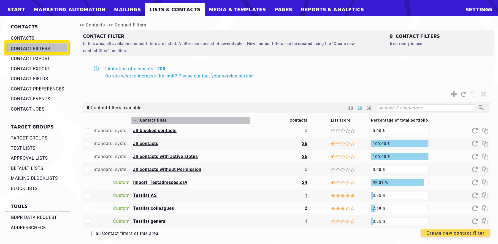Viewport: 498px width, 244px height.
Task: Open Test Lists in sidebar
Action: [23, 148]
